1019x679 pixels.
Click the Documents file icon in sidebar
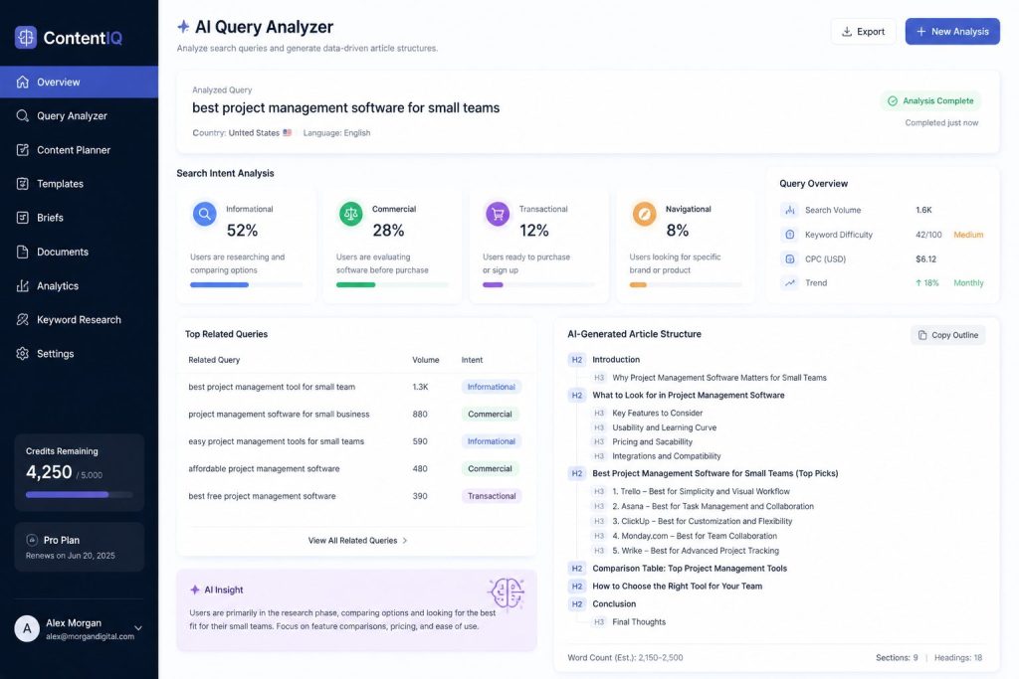[23, 252]
